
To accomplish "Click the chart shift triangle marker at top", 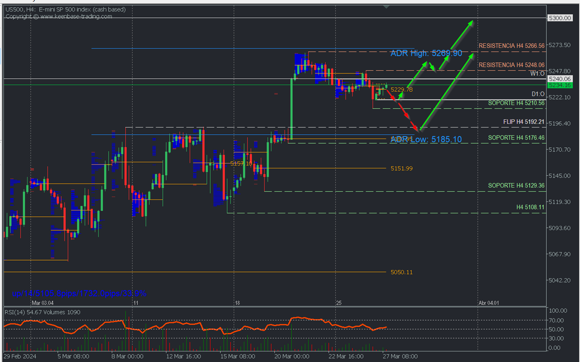I will click(386, 7).
